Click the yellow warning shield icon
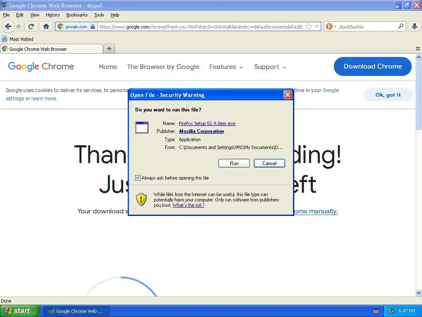 click(141, 199)
